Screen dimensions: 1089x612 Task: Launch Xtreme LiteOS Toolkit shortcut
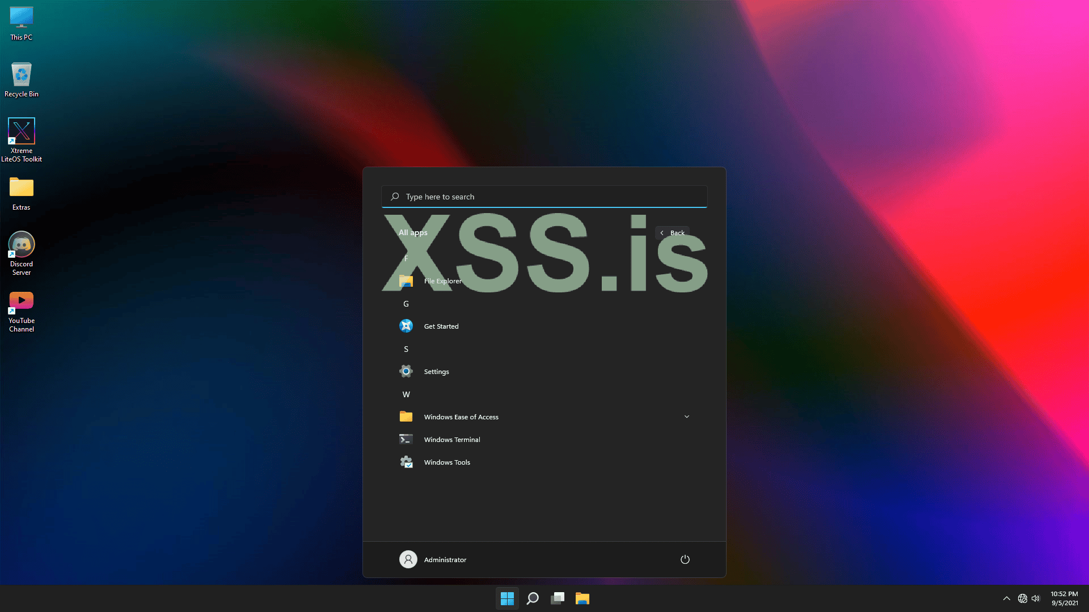pyautogui.click(x=21, y=139)
